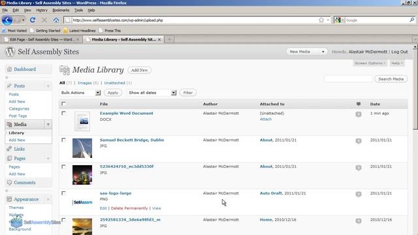Click the Search Media button
This screenshot has width=418, height=235.
391,79
